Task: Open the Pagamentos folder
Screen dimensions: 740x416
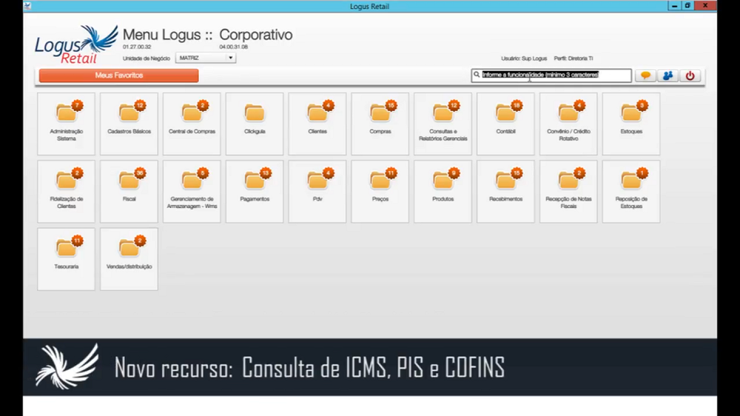Action: pyautogui.click(x=255, y=191)
